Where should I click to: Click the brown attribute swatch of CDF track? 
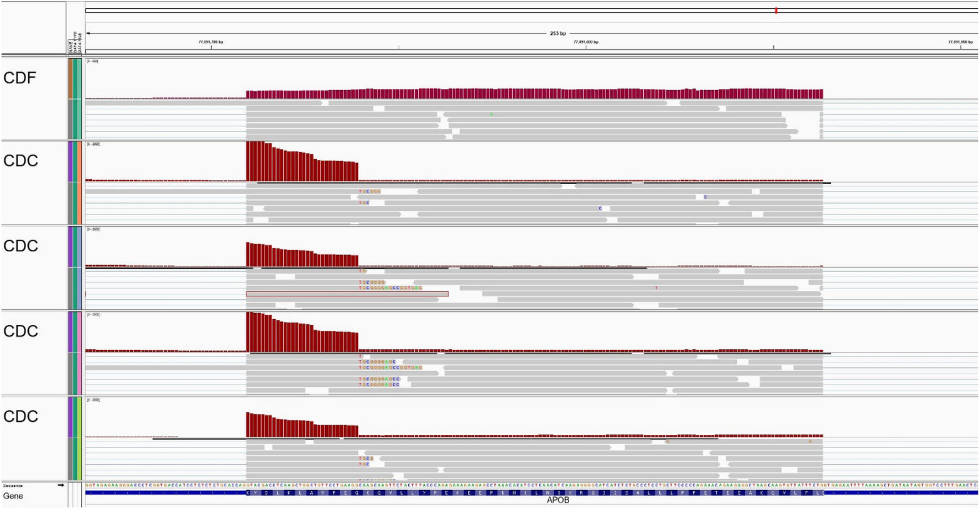[70, 79]
